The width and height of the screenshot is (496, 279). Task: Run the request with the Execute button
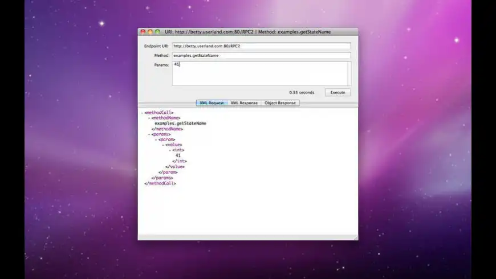pos(338,93)
